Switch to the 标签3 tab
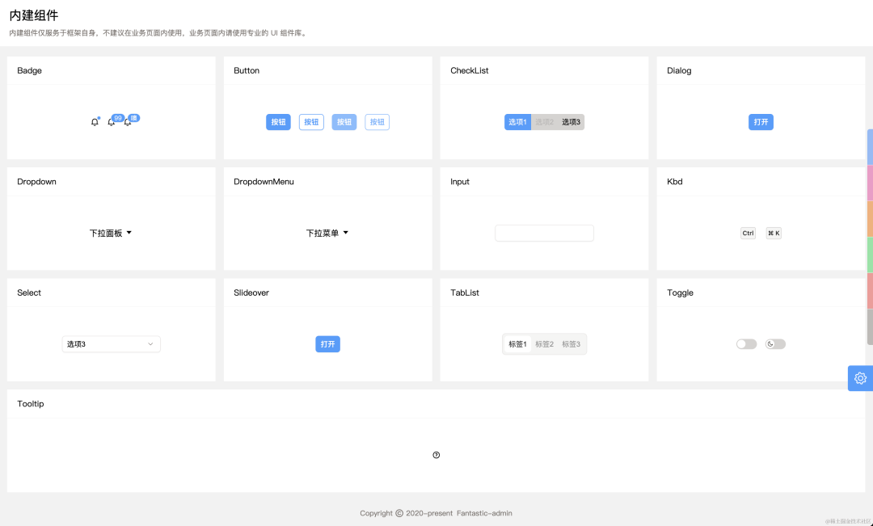 coord(571,344)
